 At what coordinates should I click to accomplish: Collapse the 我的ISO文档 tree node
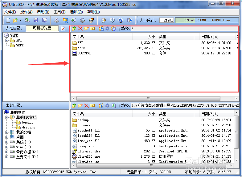click(6, 118)
